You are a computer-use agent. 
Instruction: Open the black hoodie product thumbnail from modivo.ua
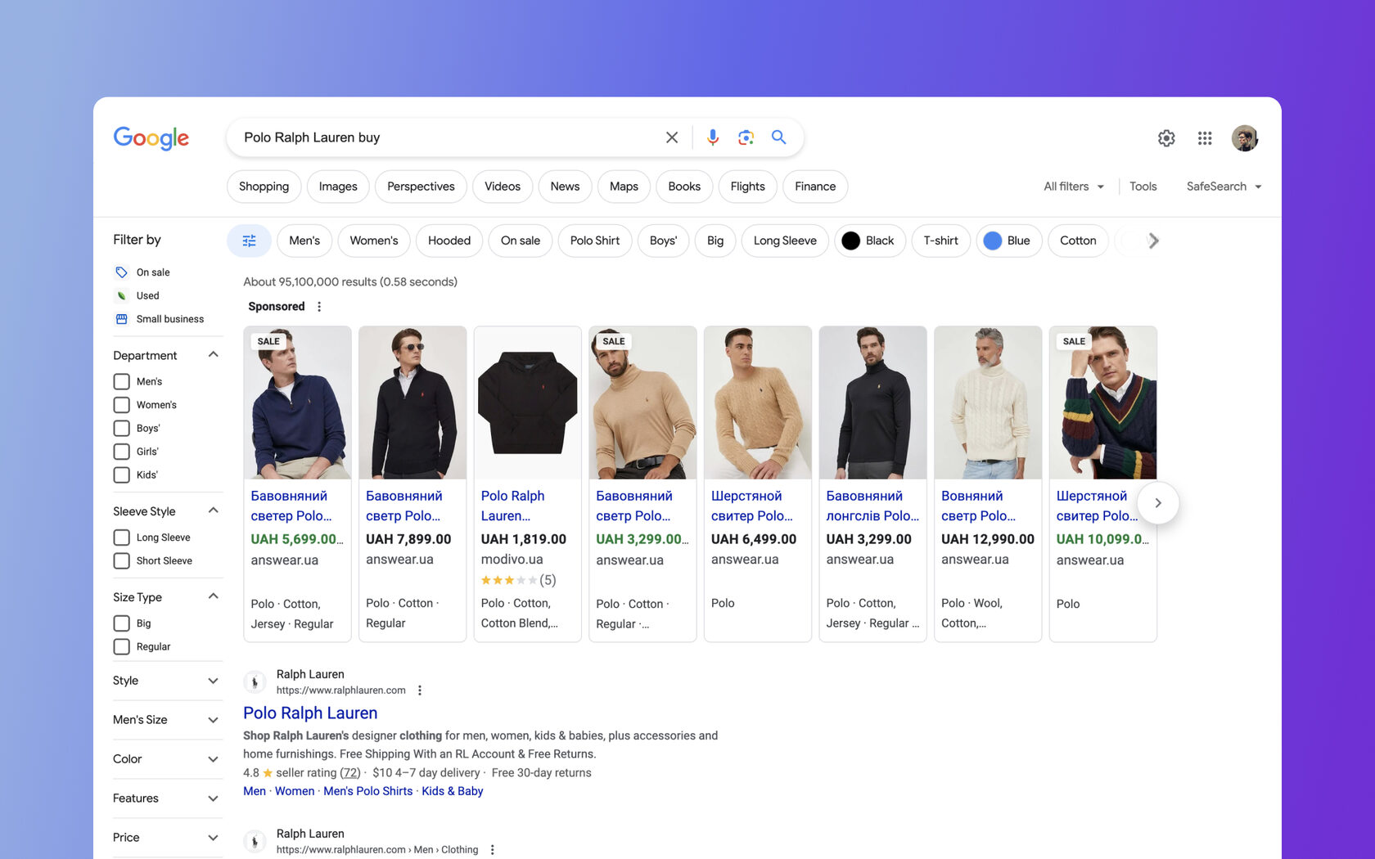pos(528,403)
